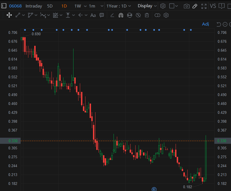Switch to the 5D chart period
This screenshot has height=191, width=231.
[50, 6]
